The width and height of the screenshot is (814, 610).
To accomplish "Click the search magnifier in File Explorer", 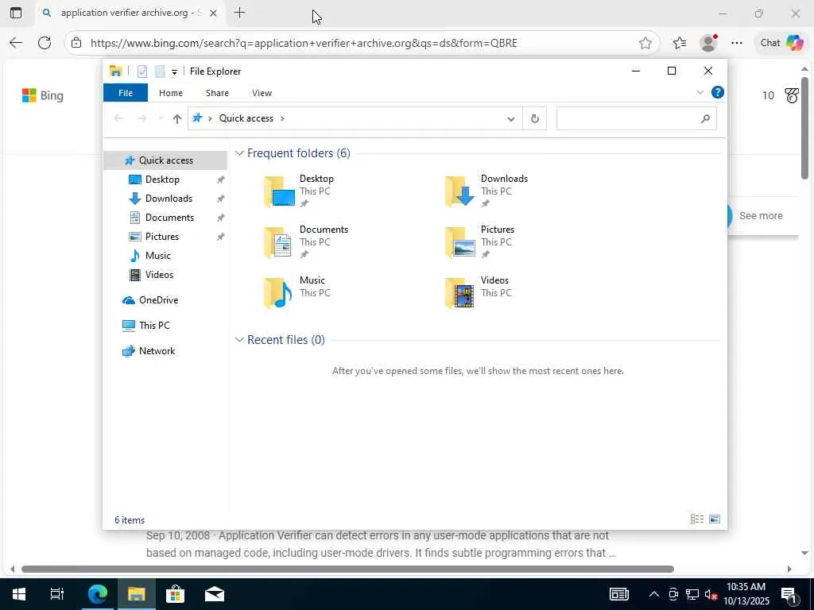I will [705, 119].
